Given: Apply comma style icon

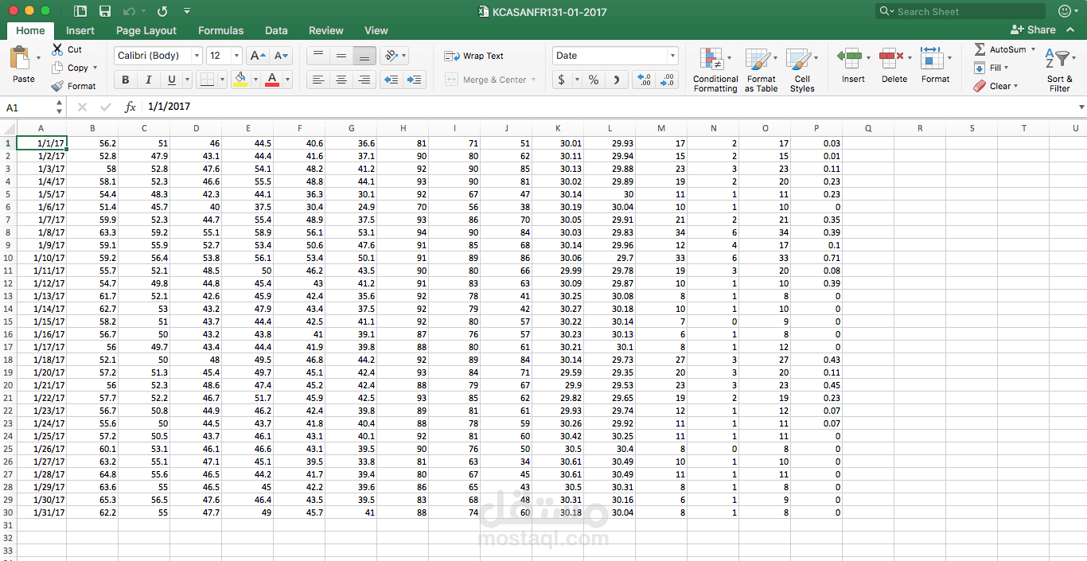Looking at the screenshot, I should point(616,80).
